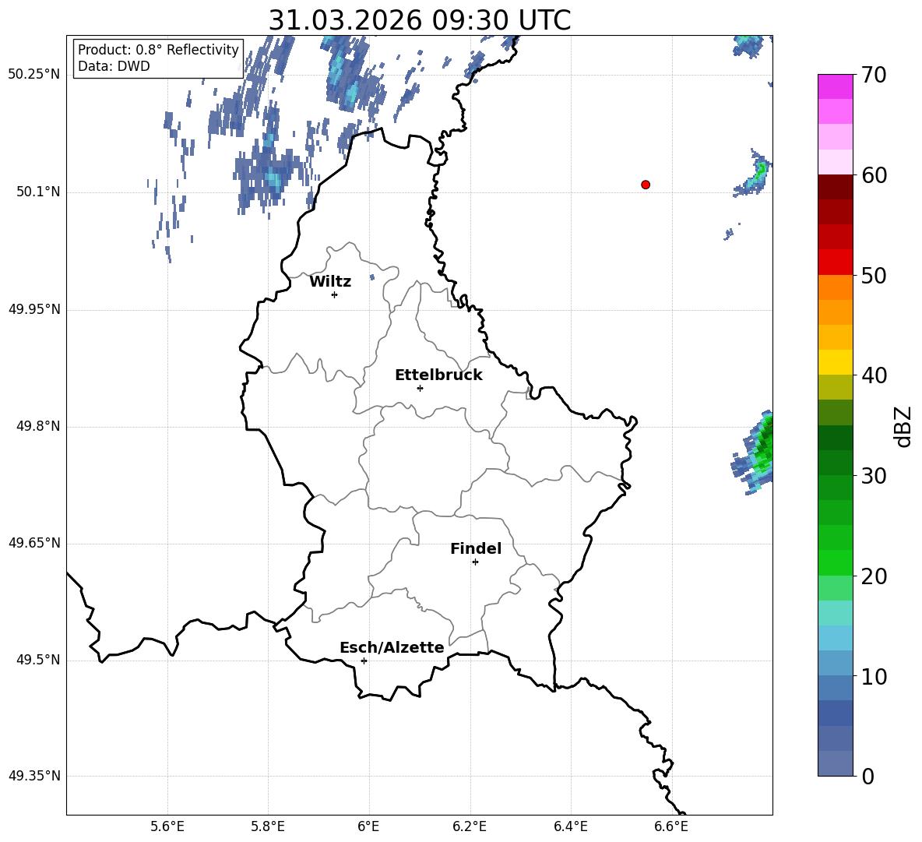922x842 pixels.
Task: Click the Esch/Alzette city label
Action: 392,648
